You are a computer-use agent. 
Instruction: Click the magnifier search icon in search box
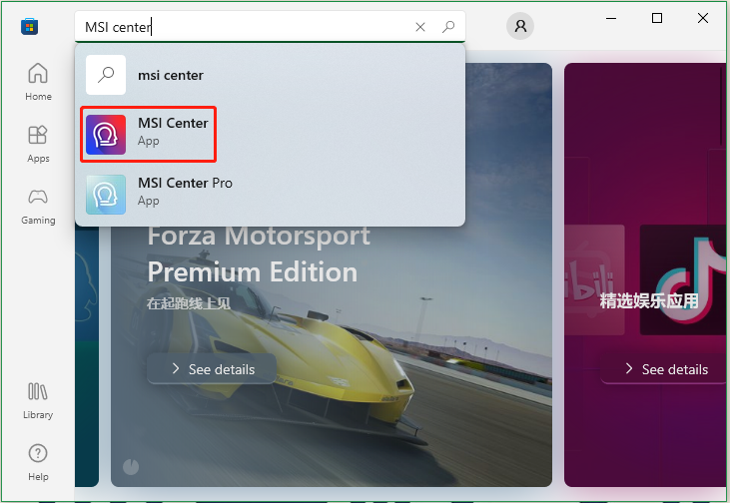pos(447,27)
